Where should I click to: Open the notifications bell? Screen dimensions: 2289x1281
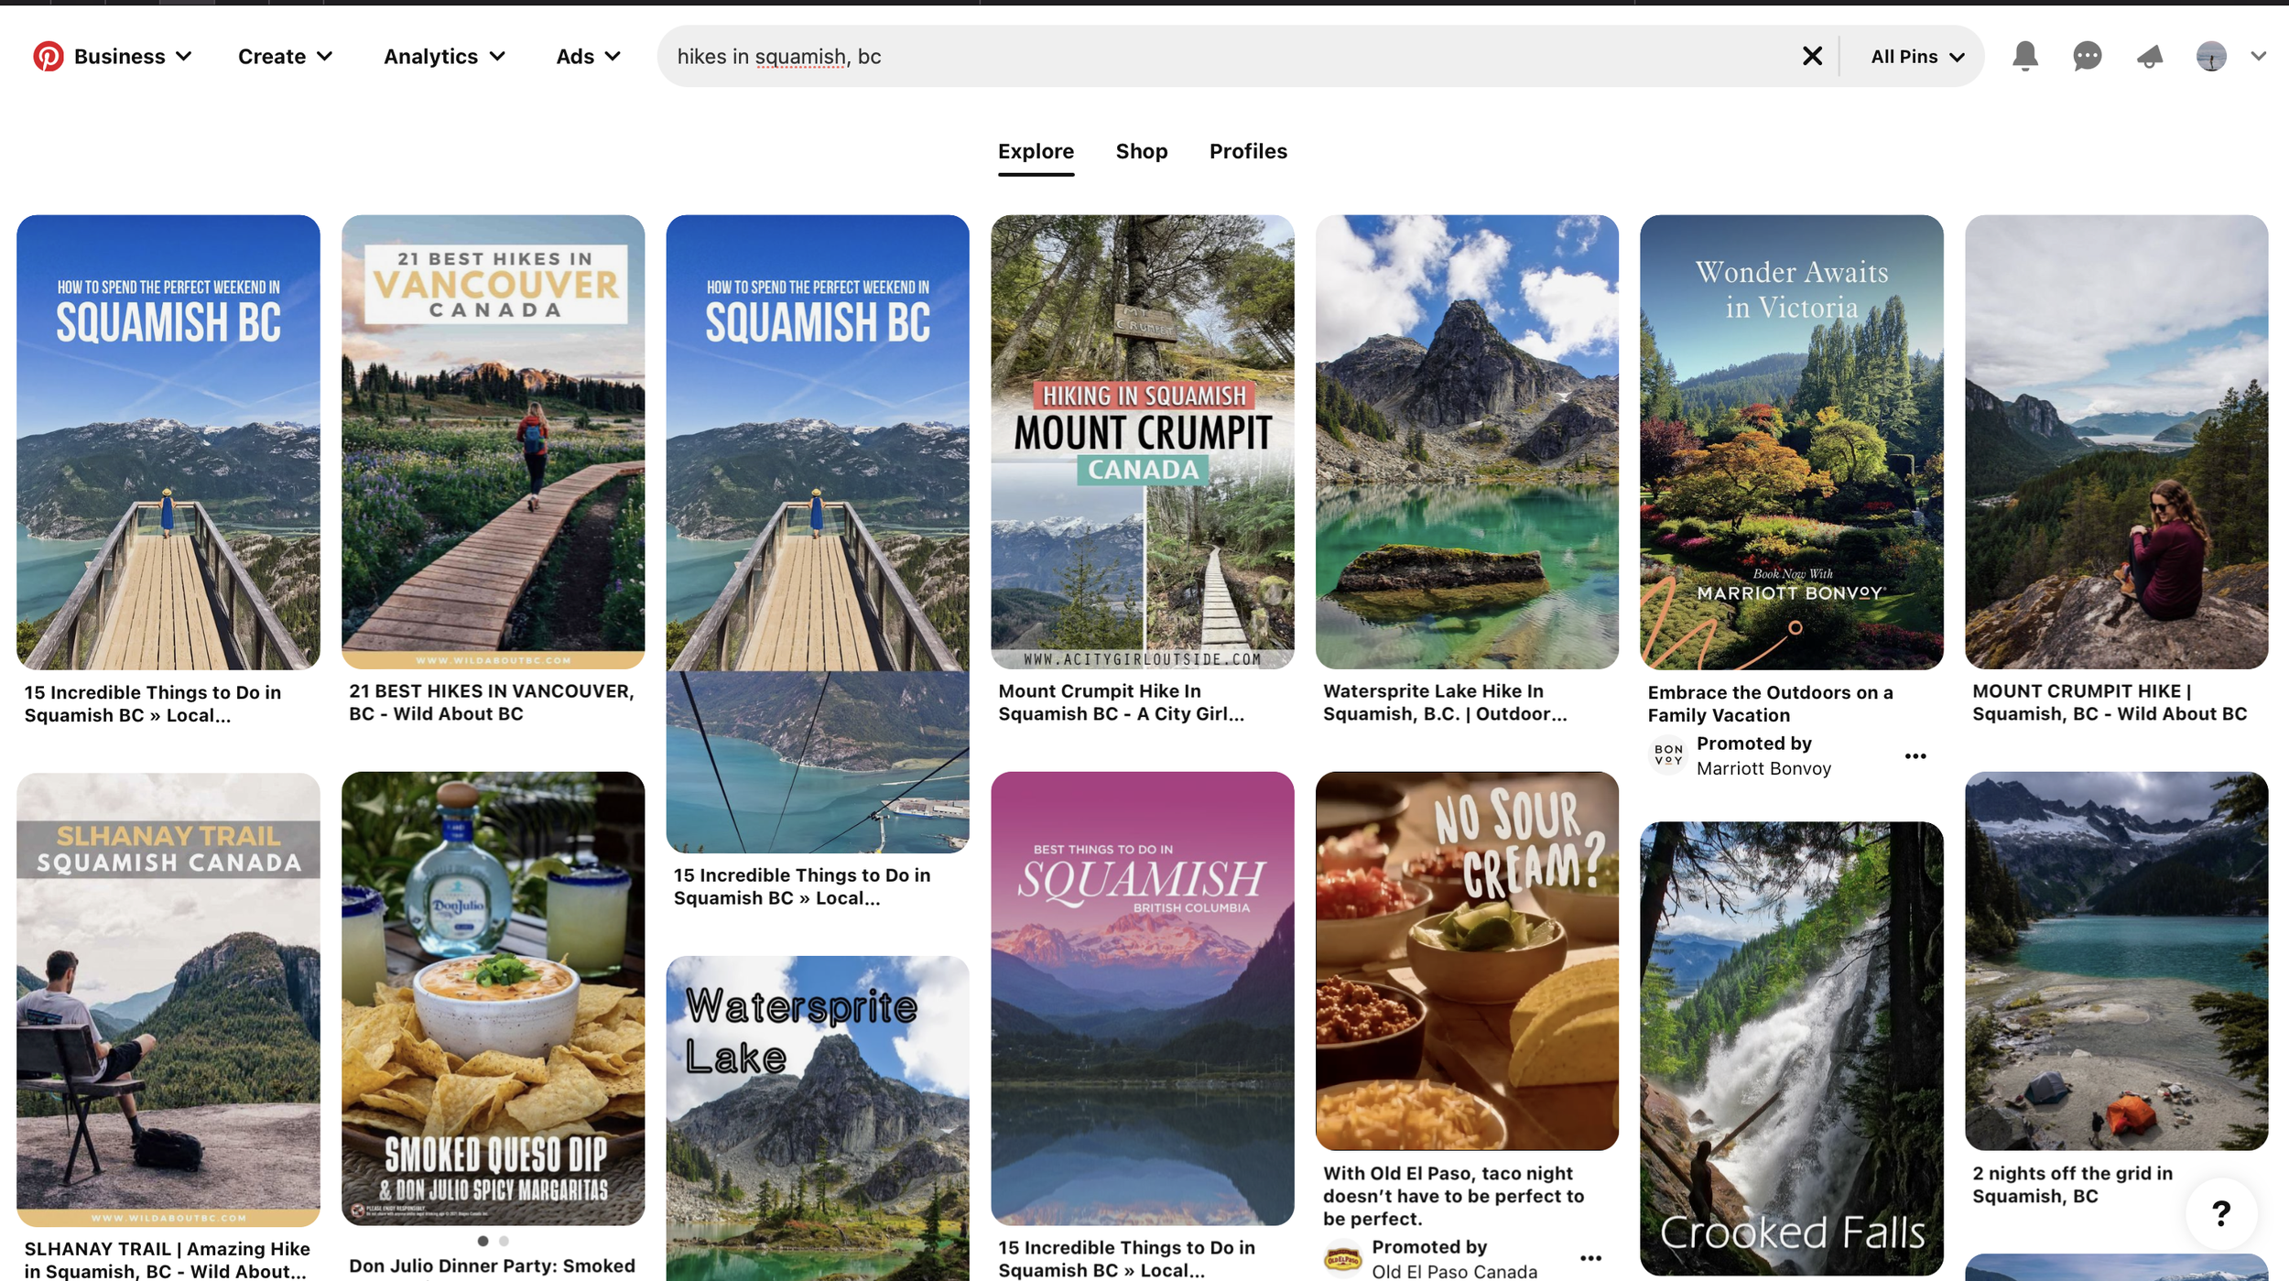(2024, 57)
